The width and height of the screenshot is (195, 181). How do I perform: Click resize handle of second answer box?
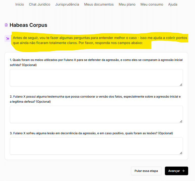[181, 121]
